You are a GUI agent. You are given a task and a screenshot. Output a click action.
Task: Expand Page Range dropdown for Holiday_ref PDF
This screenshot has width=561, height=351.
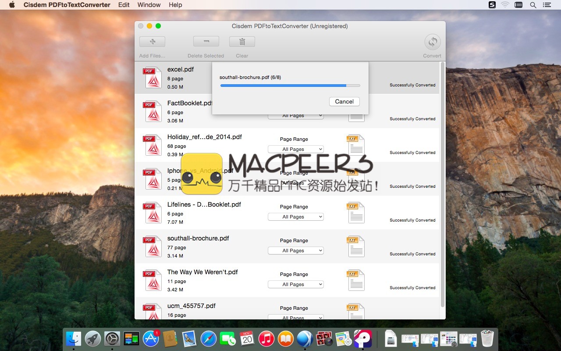point(295,149)
